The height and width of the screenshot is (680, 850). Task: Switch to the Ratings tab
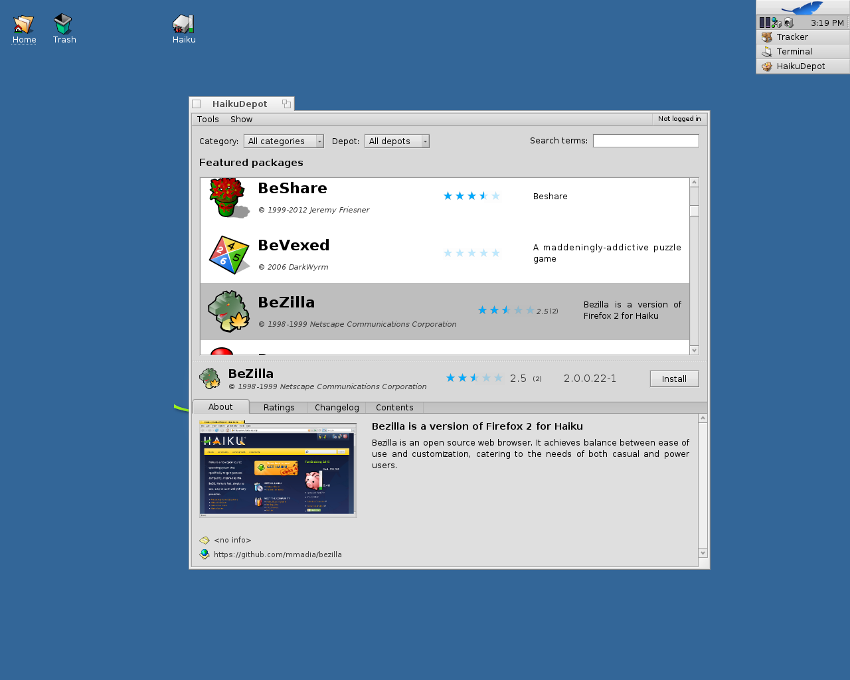[278, 407]
